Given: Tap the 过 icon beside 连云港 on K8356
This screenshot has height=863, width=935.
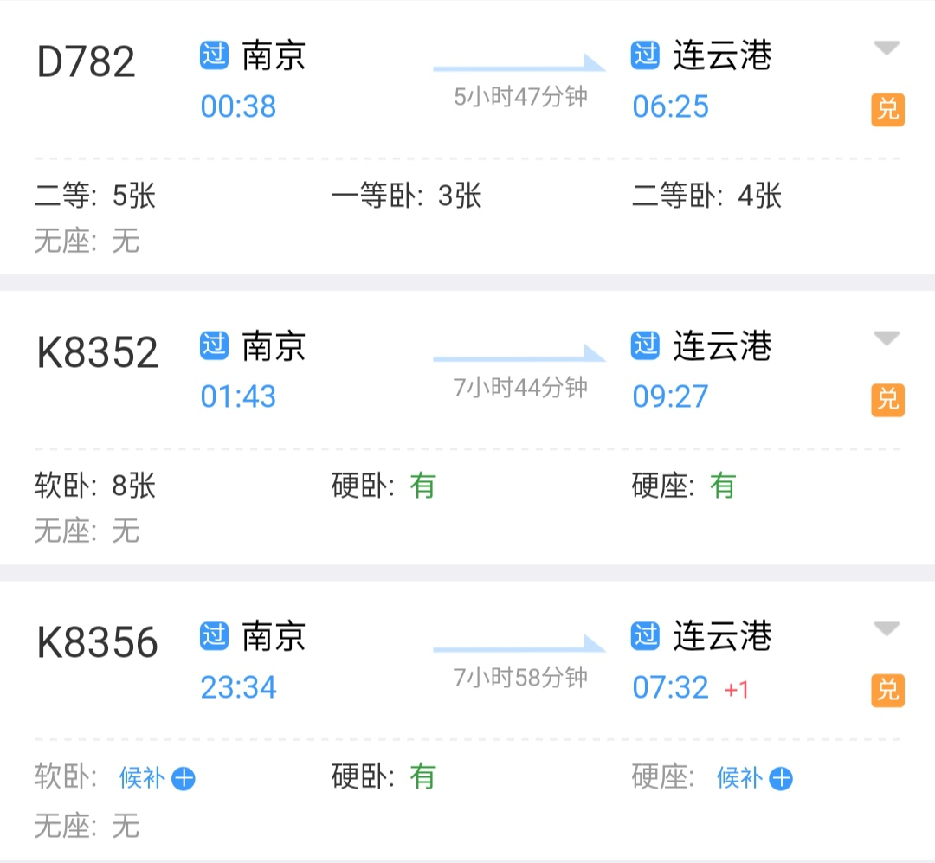Looking at the screenshot, I should pyautogui.click(x=646, y=636).
